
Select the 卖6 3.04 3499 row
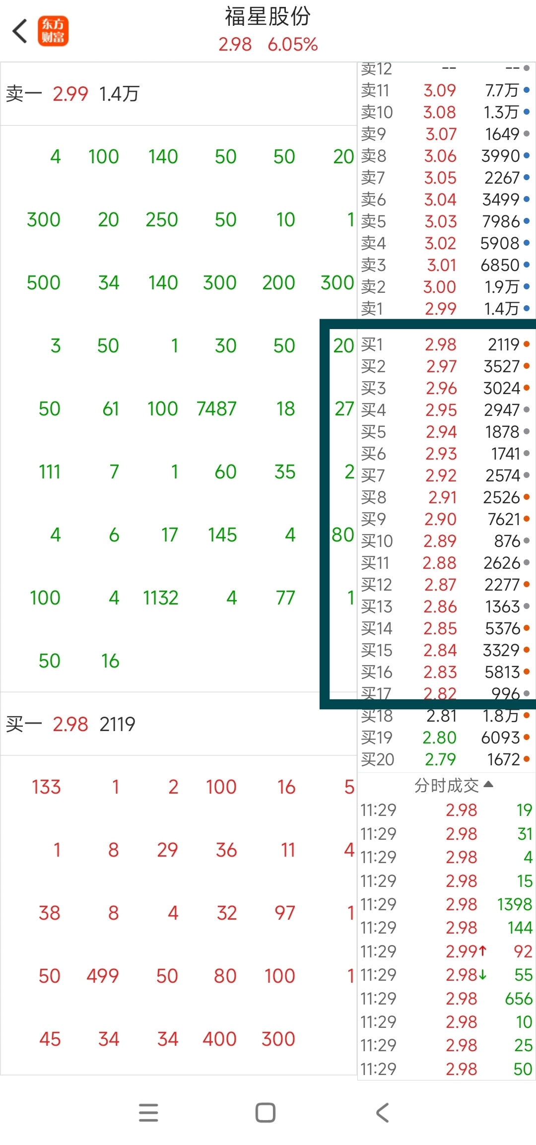click(446, 200)
